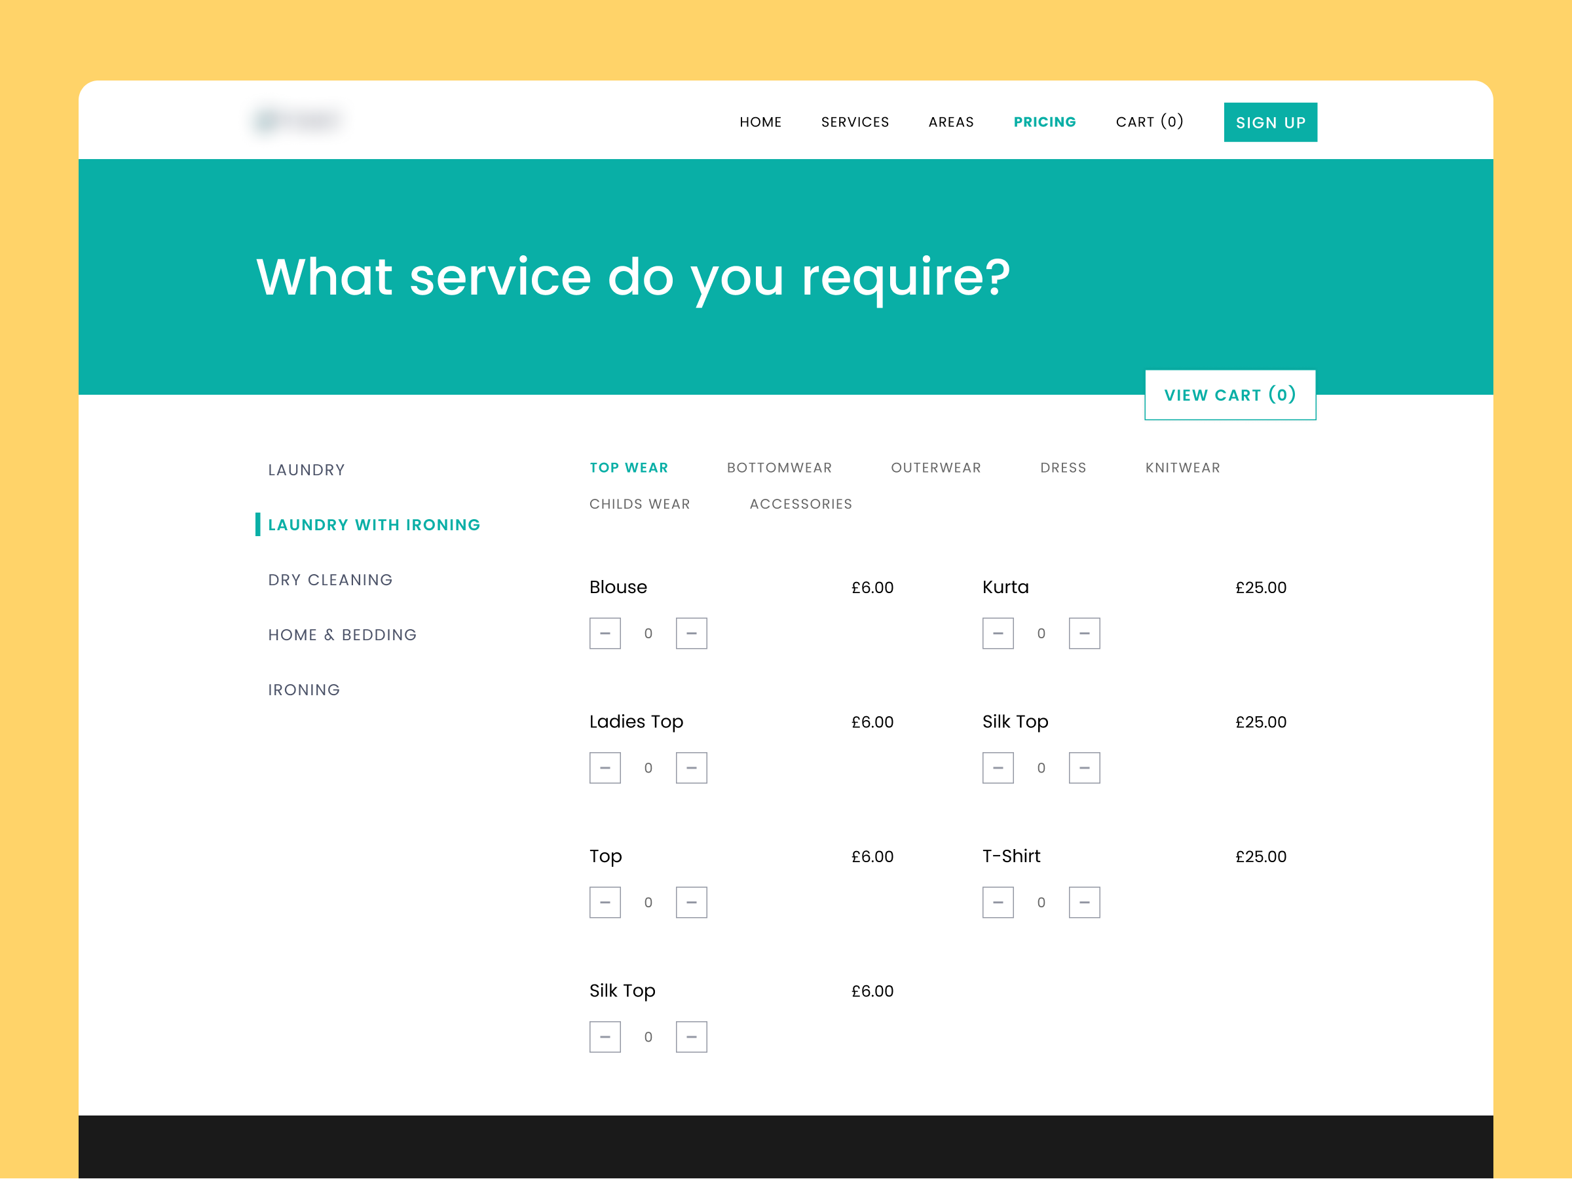1572x1179 pixels.
Task: Switch to the Outerwear category tab
Action: [x=935, y=467]
